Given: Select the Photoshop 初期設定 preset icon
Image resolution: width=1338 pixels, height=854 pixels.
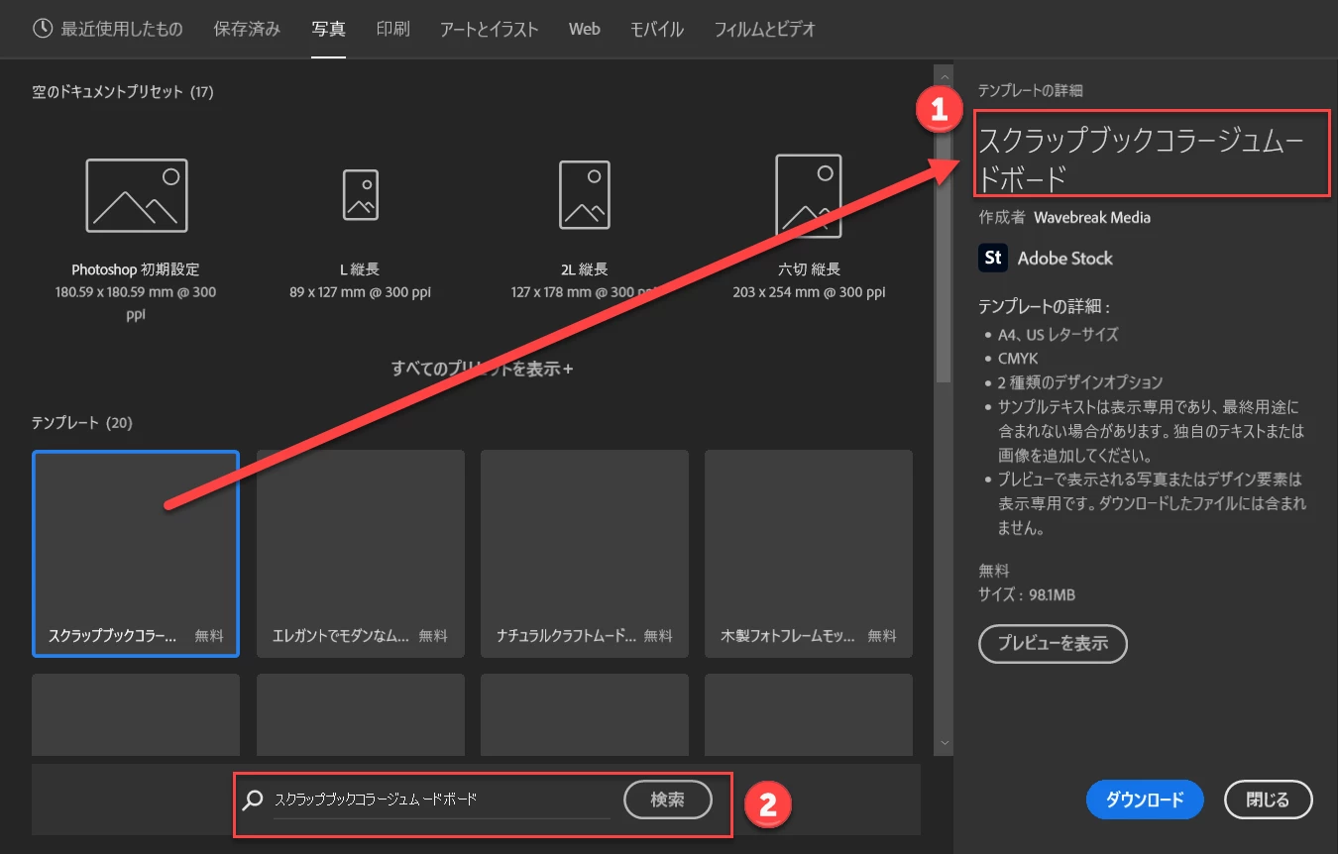Looking at the screenshot, I should point(136,195).
